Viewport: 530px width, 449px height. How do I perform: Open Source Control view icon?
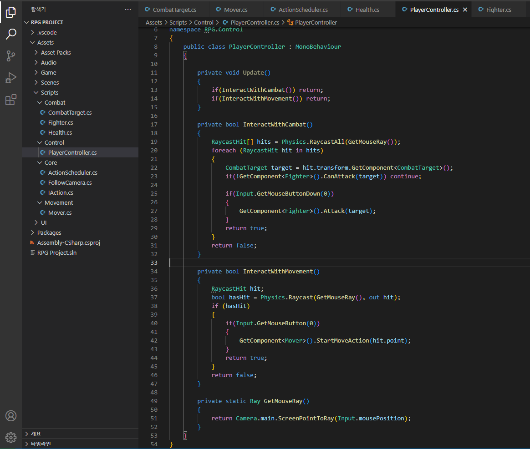click(x=11, y=56)
